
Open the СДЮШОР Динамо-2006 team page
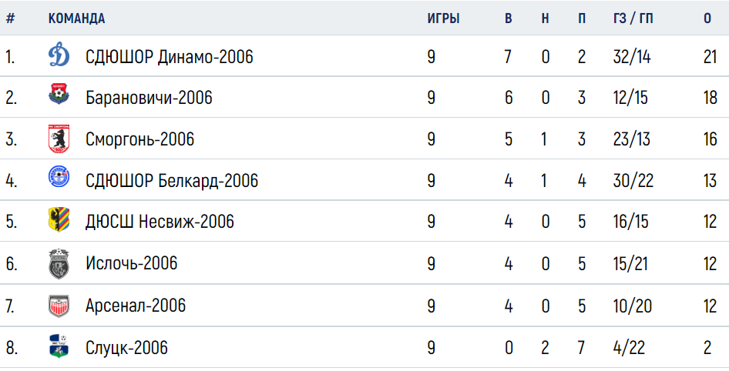170,57
